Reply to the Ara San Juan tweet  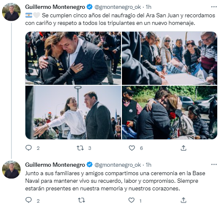(x=29, y=148)
